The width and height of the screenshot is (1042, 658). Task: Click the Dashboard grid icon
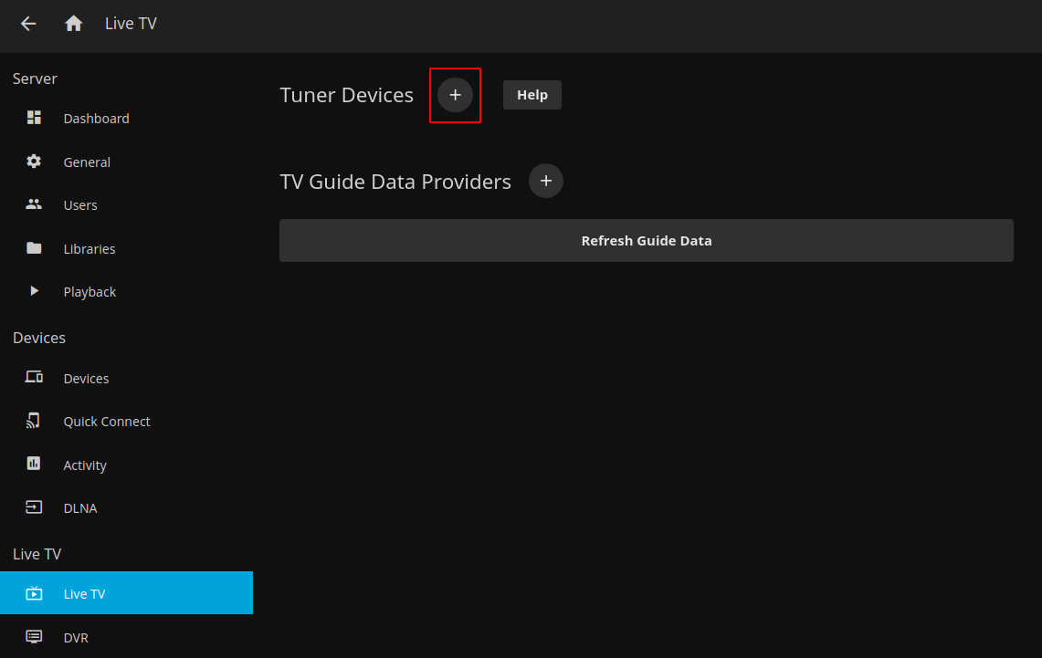click(34, 118)
